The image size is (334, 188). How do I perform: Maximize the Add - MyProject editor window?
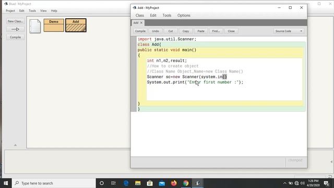(290, 8)
